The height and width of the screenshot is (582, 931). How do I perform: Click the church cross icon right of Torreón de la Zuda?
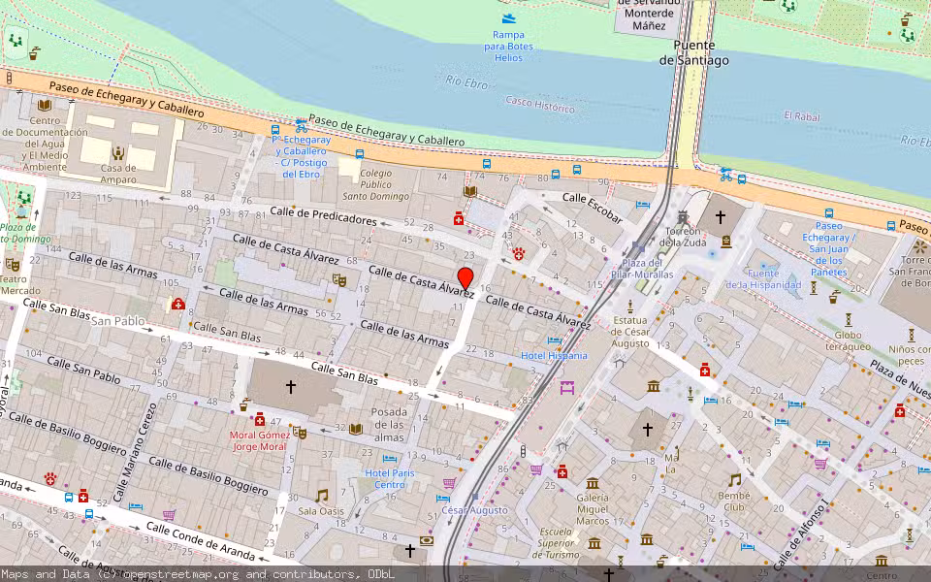tap(721, 217)
